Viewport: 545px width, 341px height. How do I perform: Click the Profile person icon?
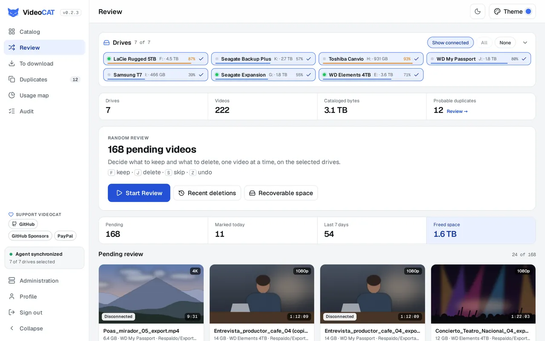click(x=12, y=297)
